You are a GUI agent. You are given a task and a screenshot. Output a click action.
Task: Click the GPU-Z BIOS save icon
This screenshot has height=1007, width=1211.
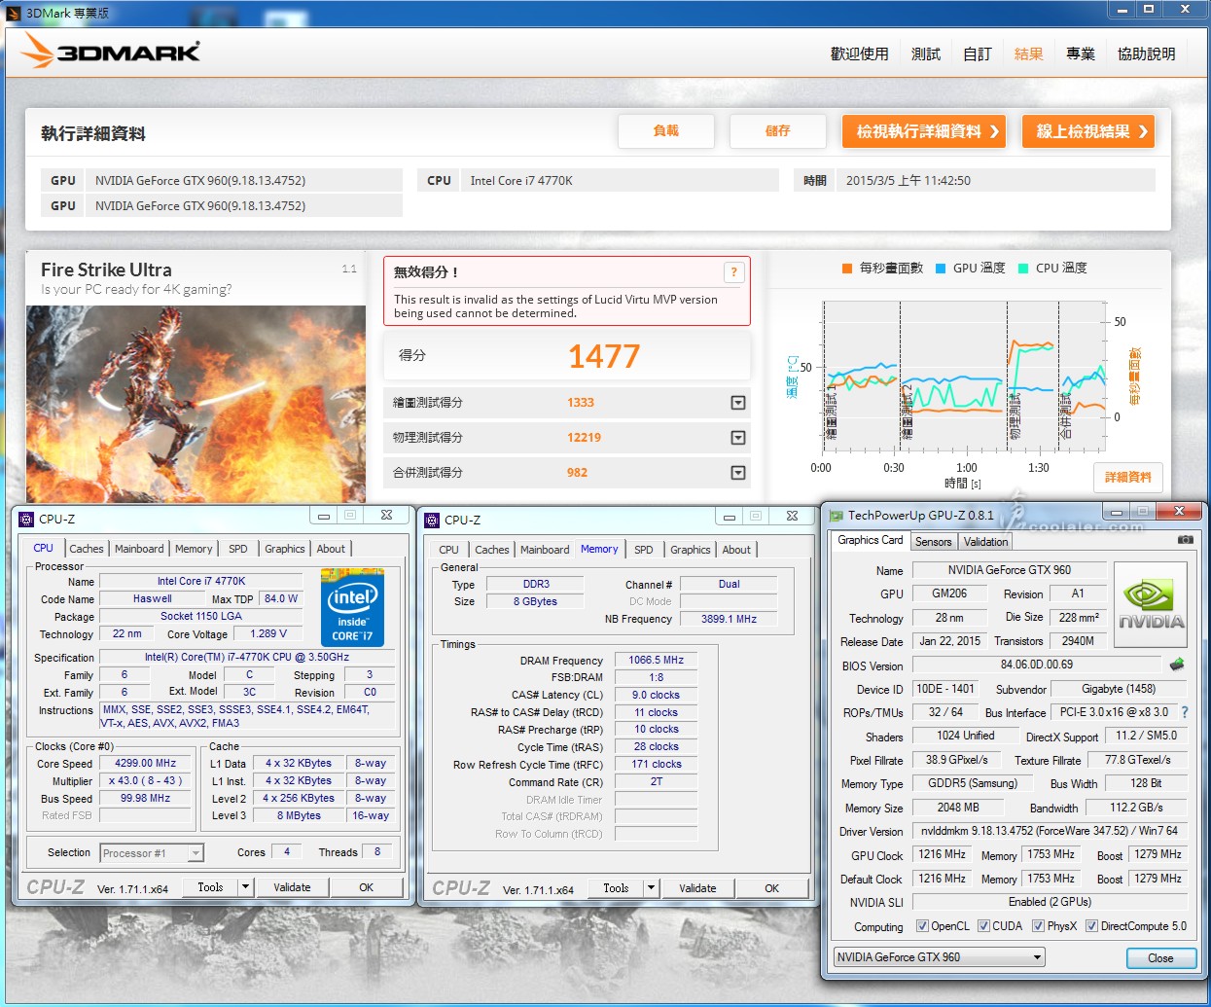(x=1177, y=665)
